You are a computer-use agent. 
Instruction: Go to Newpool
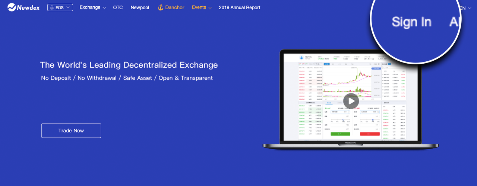point(140,7)
